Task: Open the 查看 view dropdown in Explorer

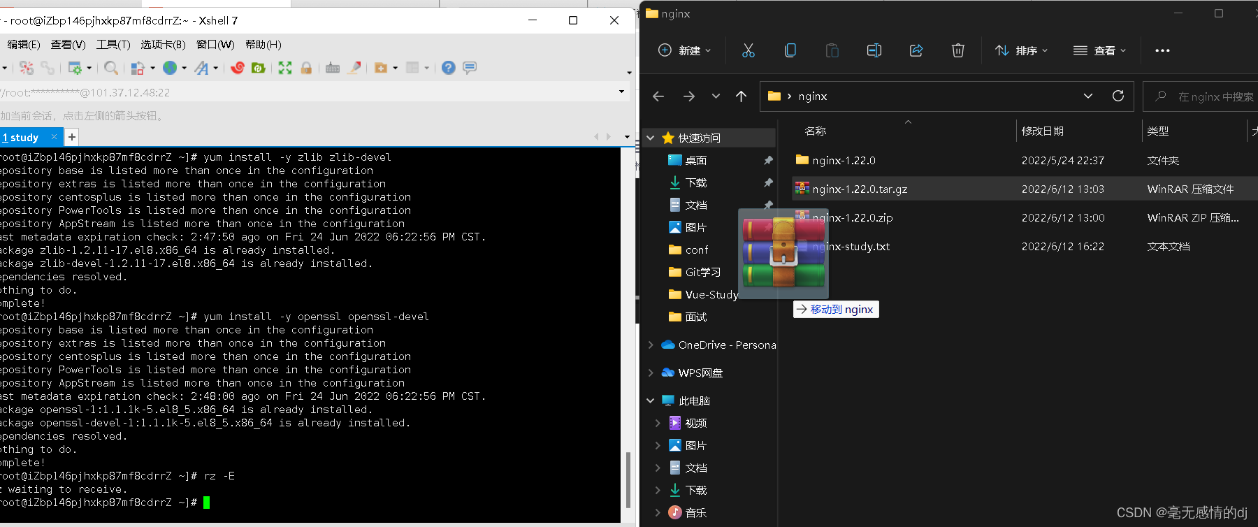Action: (x=1099, y=50)
